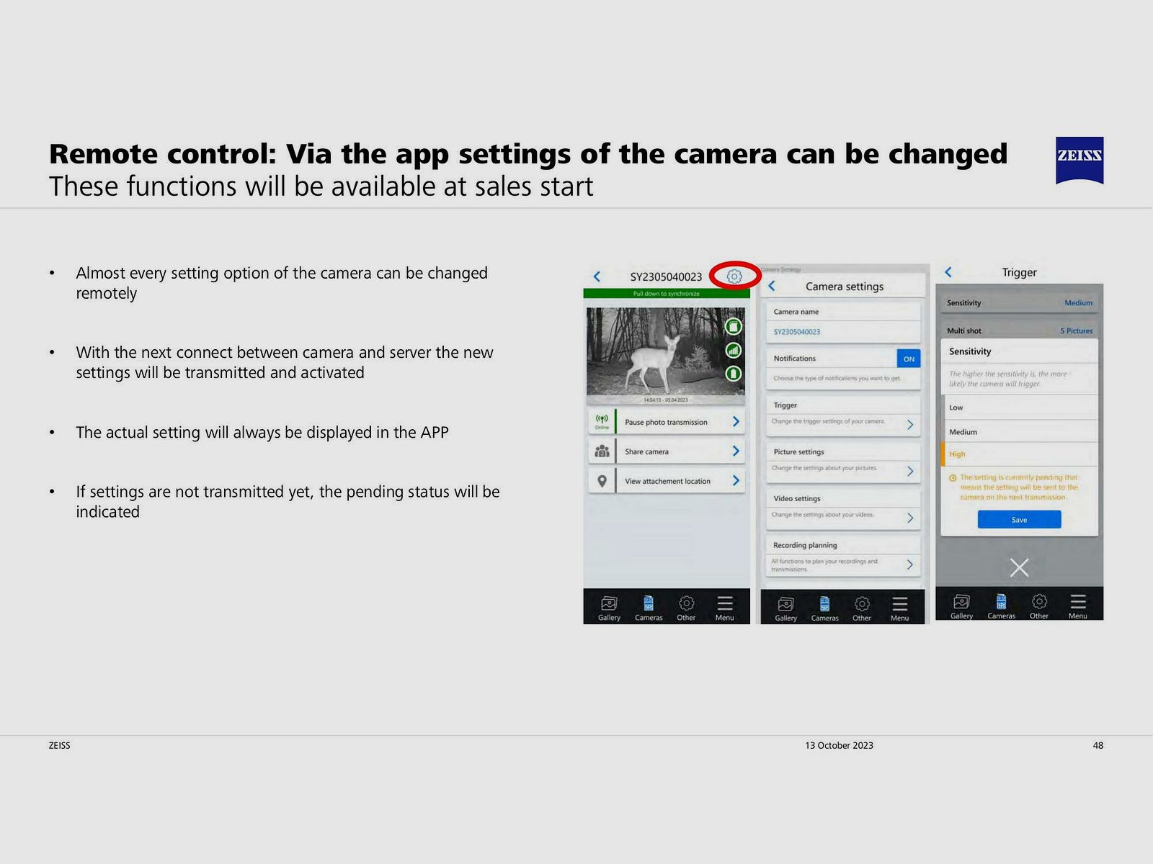Viewport: 1153px width, 864px height.
Task: Toggle the Notifications ON switch
Action: [x=909, y=359]
